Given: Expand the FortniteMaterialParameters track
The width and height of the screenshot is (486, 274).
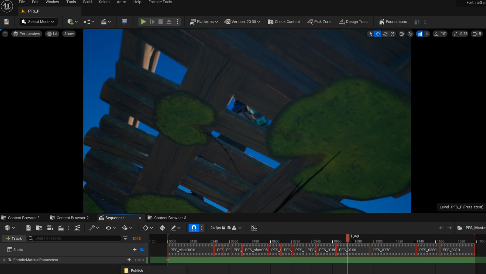Looking at the screenshot, I should click(4, 260).
